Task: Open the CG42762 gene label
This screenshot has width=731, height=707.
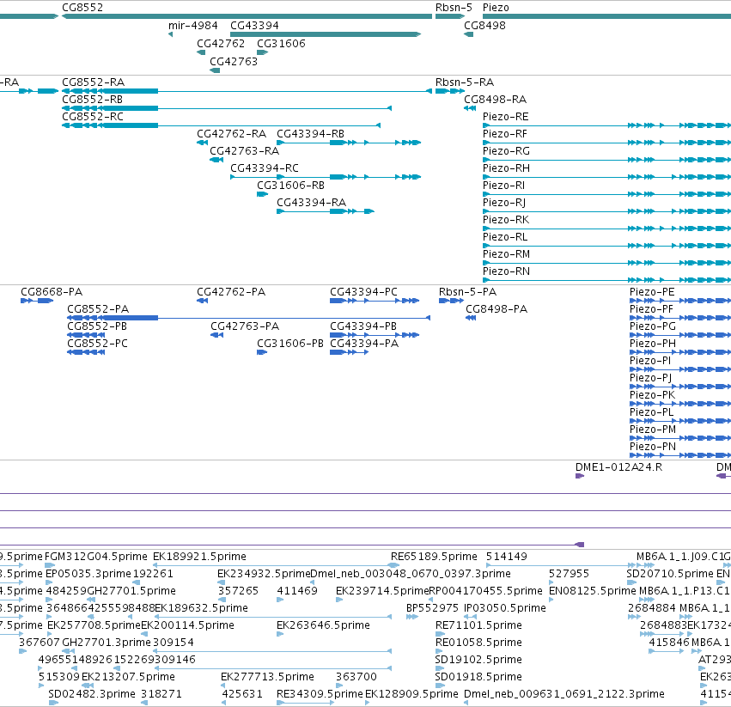Action: 221,43
